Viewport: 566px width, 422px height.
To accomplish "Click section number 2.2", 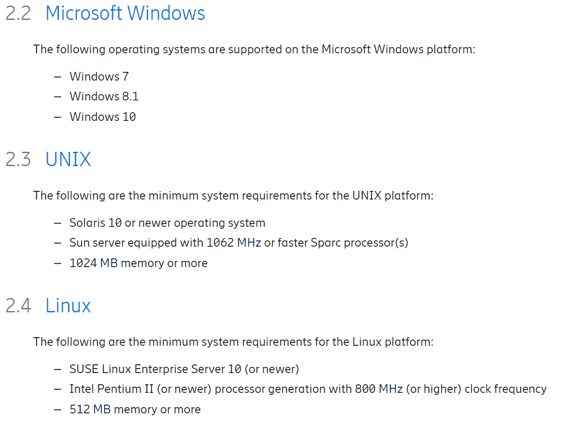I will point(18,13).
